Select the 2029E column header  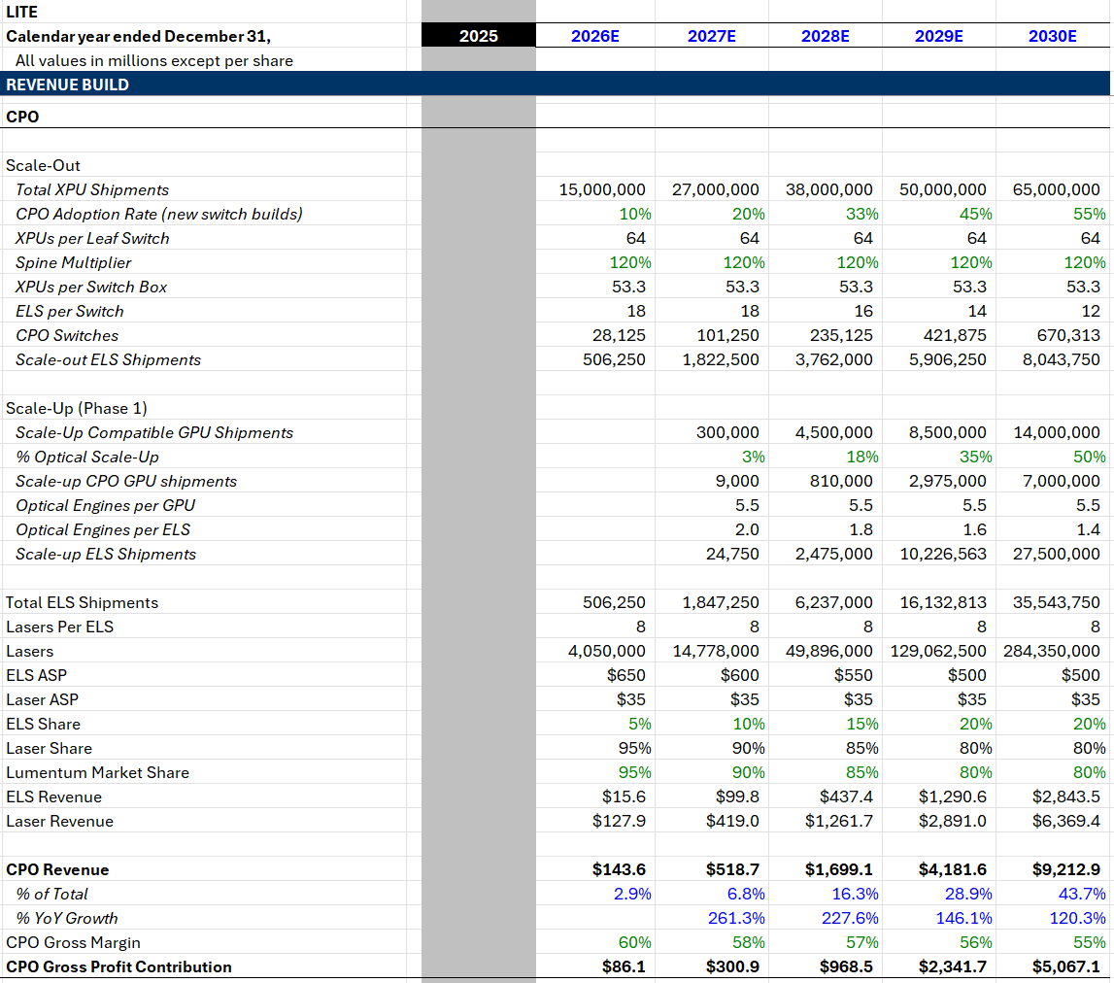[939, 36]
